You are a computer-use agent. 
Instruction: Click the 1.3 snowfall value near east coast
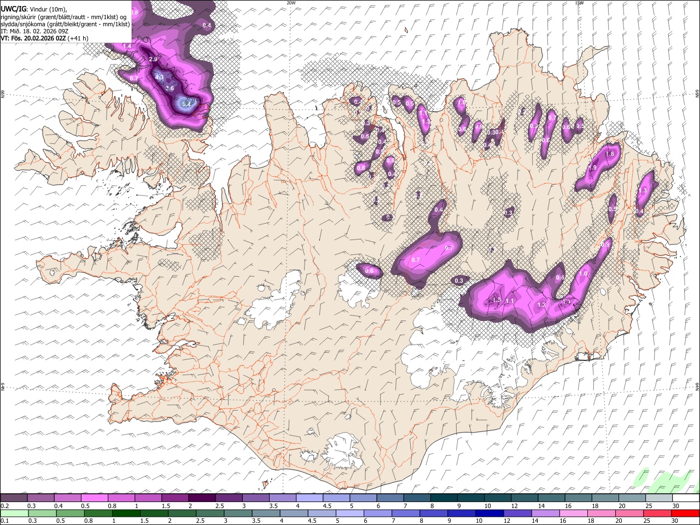pos(643,190)
